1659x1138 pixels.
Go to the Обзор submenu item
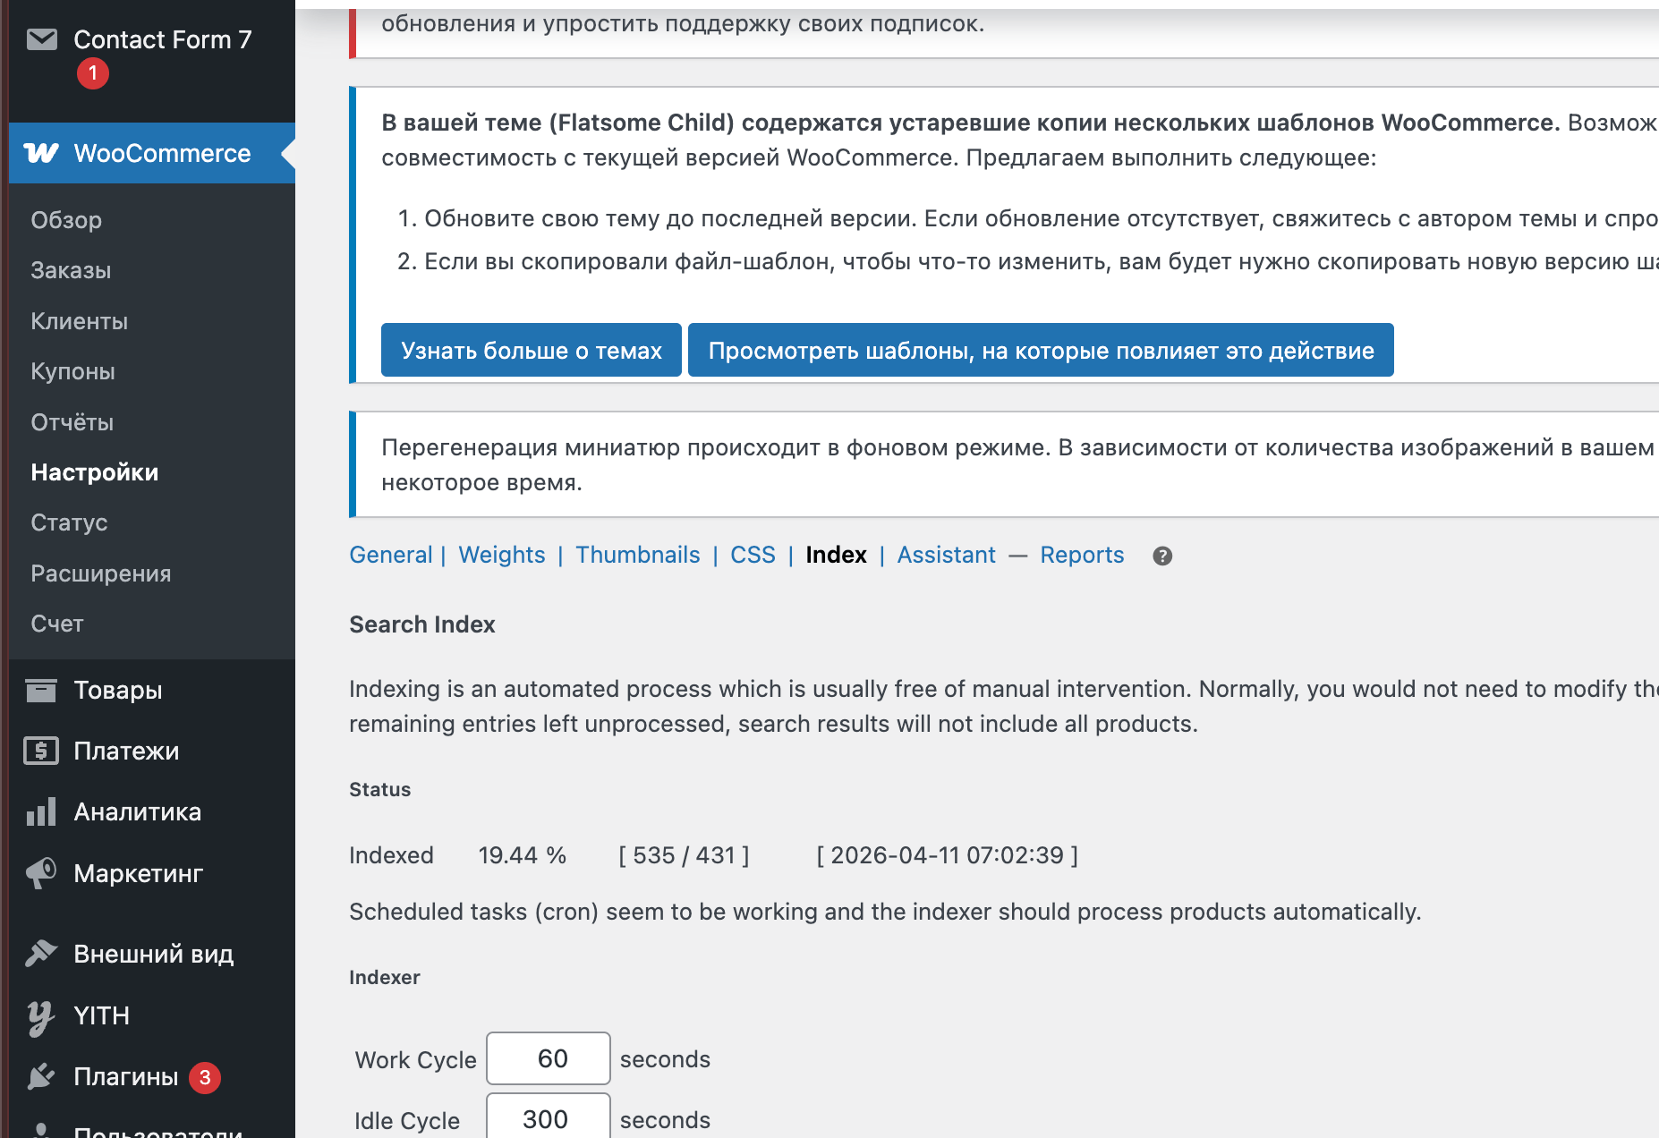pos(66,220)
